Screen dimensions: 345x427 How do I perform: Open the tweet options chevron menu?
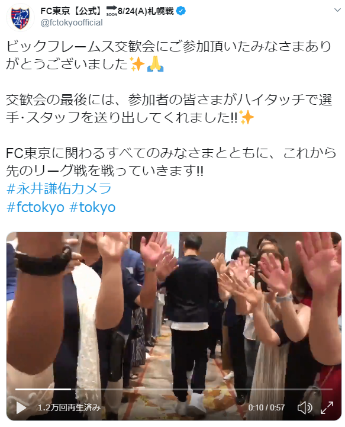tap(337, 10)
